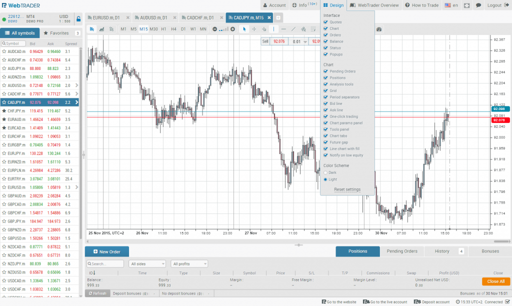Toggle Pending Orders chart checkbox
Image resolution: width=512 pixels, height=306 pixels.
(325, 71)
